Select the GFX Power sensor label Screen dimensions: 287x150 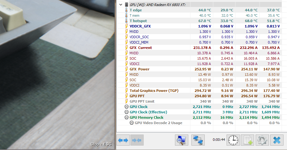tap(140, 69)
